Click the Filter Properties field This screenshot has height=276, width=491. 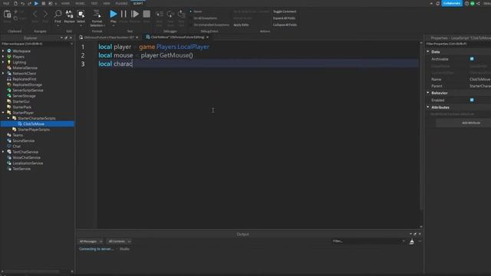point(458,44)
